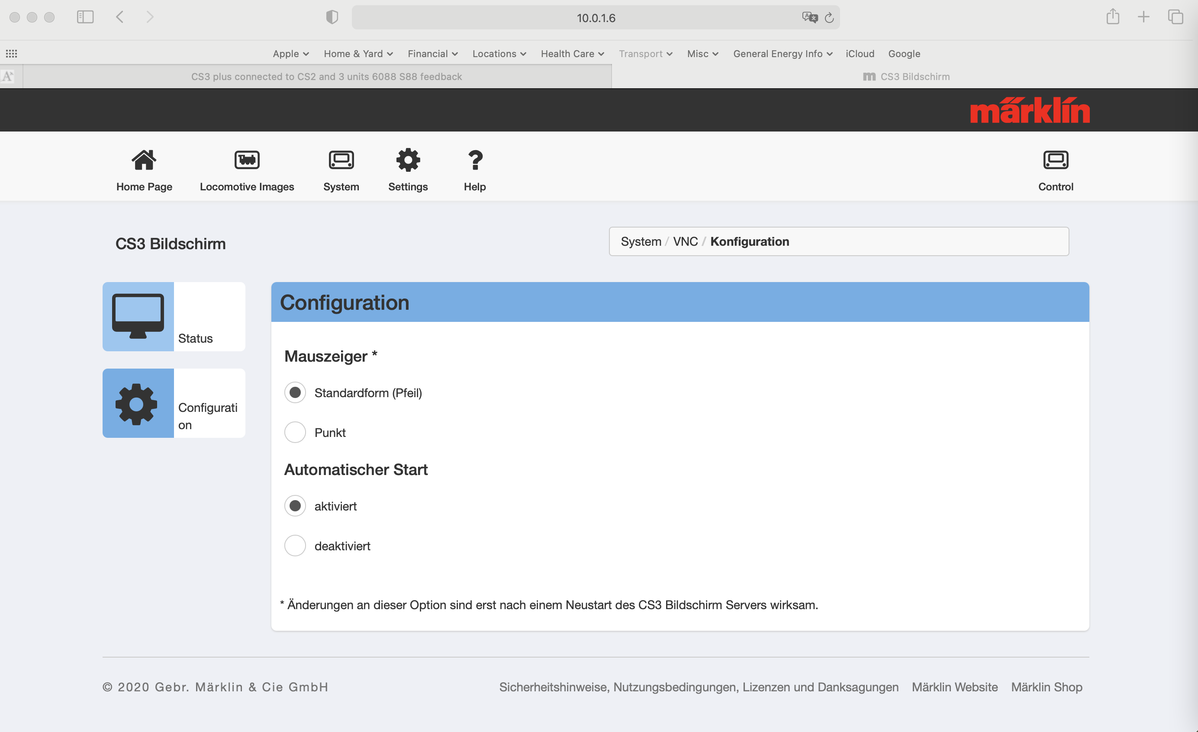Viewport: 1198px width, 732px height.
Task: Select Standardform (Pfeil) mouse pointer
Action: point(295,392)
